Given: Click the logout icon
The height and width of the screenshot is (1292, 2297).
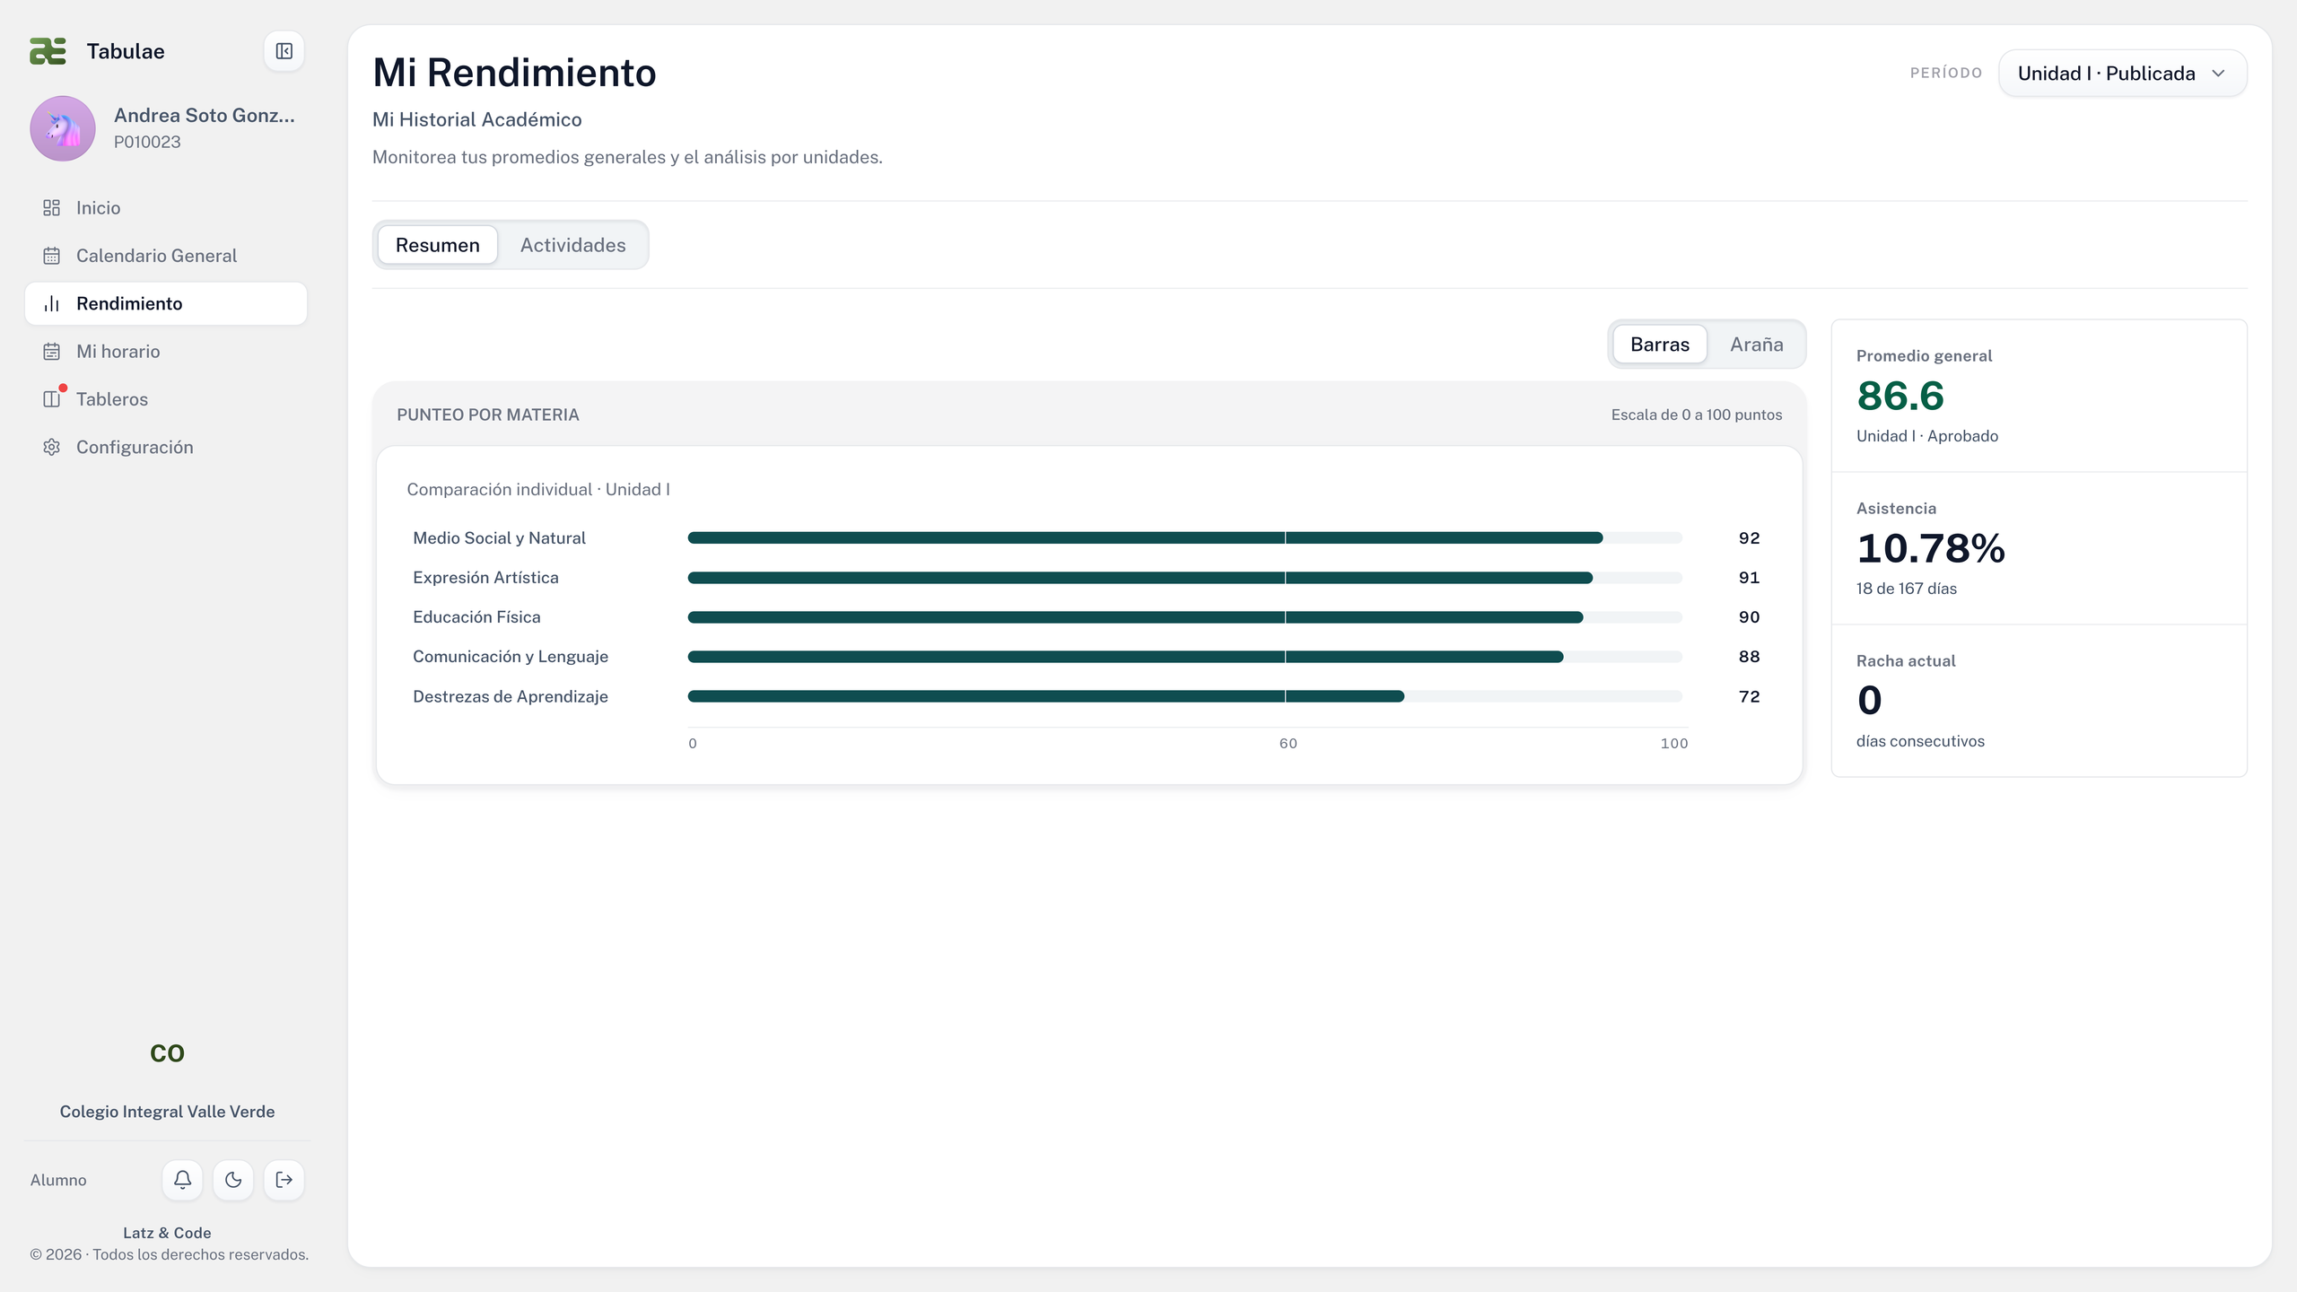Looking at the screenshot, I should click(284, 1180).
